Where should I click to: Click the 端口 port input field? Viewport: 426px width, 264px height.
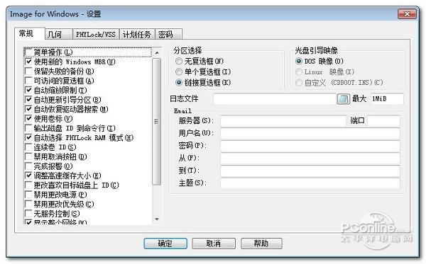click(383, 121)
